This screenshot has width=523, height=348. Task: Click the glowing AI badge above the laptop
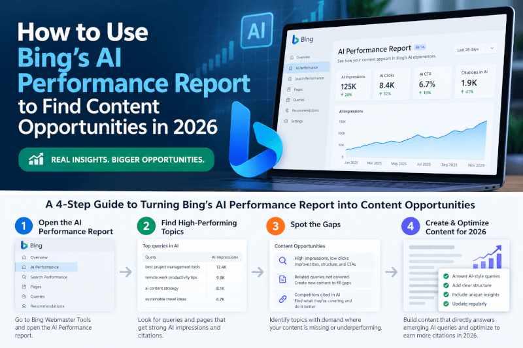[x=256, y=31]
